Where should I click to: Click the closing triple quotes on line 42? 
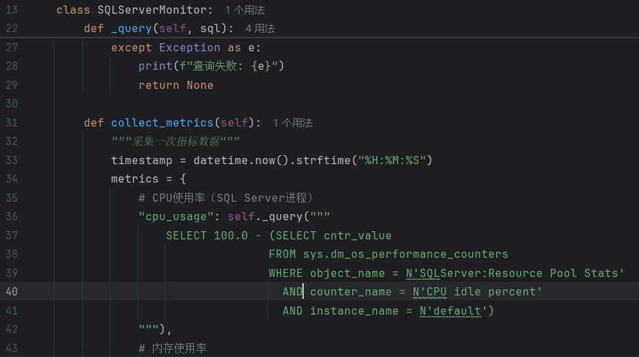(148, 328)
